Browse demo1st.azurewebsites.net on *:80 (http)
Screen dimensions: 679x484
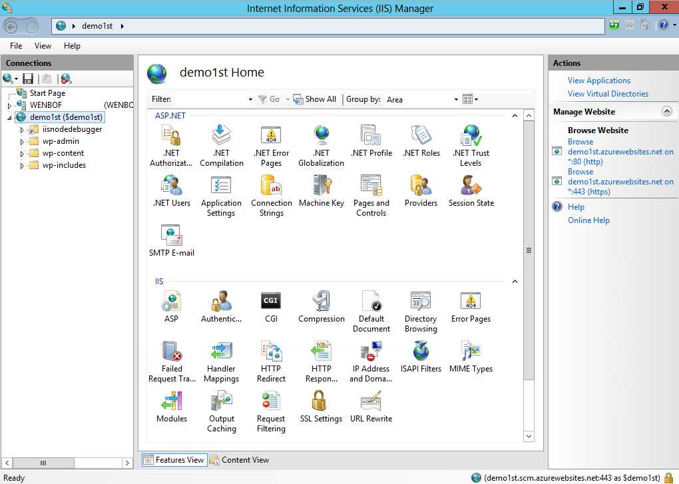(620, 152)
